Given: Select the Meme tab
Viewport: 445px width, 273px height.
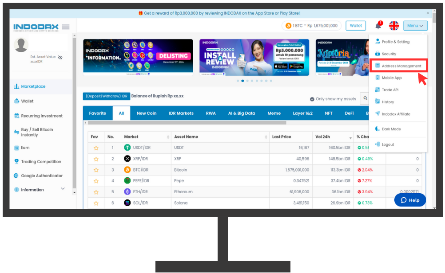Looking at the screenshot, I should [274, 113].
